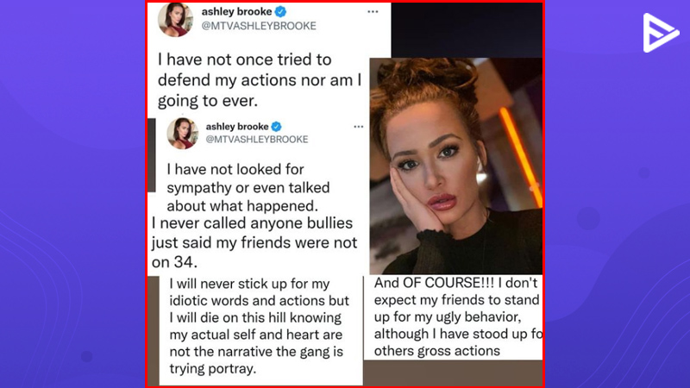Viewport: 690px width, 388px height.
Task: Open the second tweet's three-dot menu
Action: 359,127
